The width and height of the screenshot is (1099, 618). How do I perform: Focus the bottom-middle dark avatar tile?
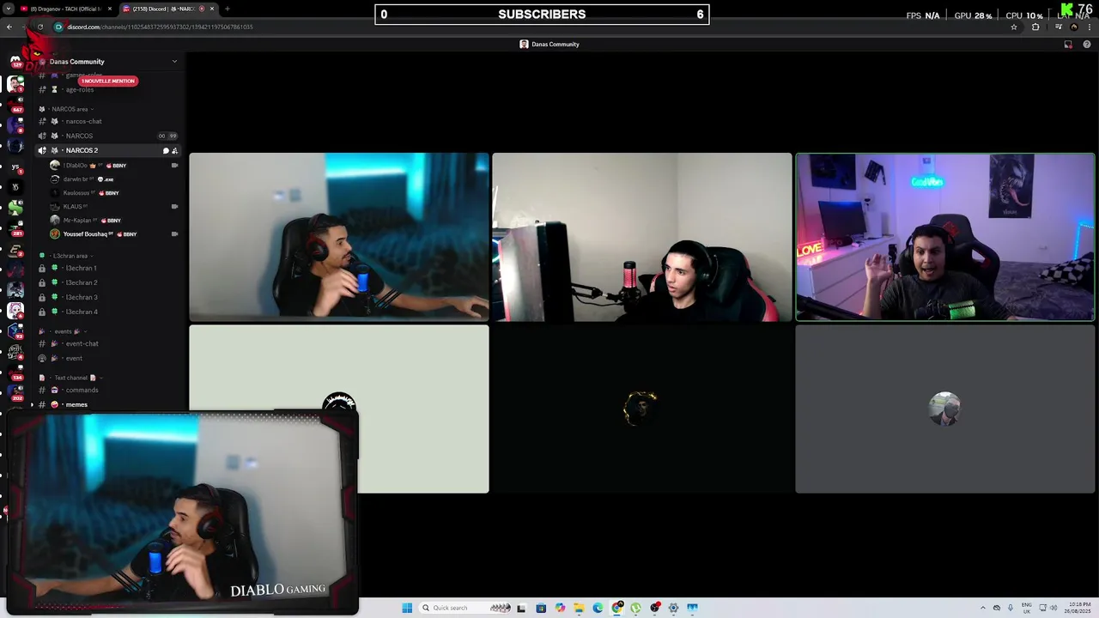click(642, 409)
